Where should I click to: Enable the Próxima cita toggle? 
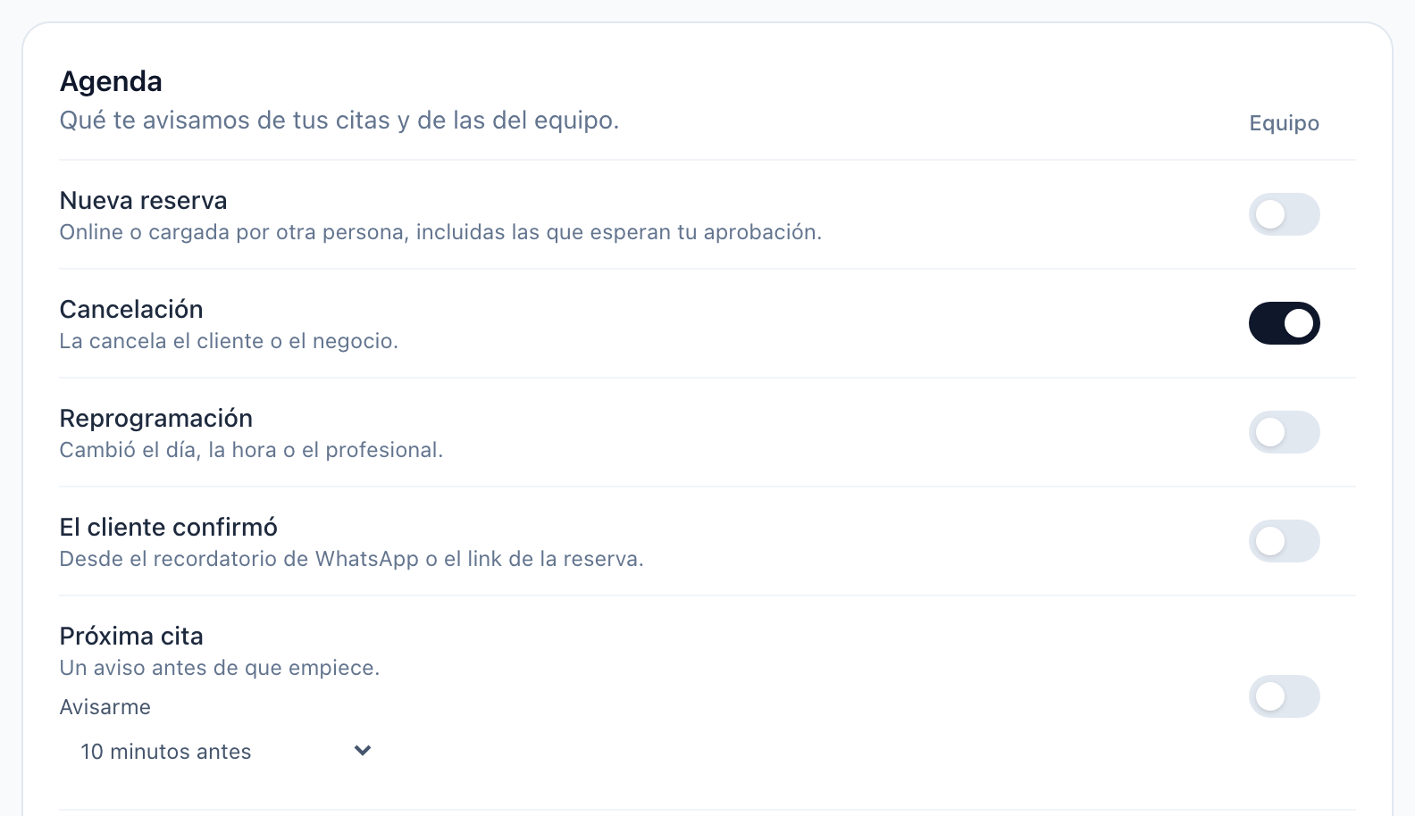[x=1284, y=696]
